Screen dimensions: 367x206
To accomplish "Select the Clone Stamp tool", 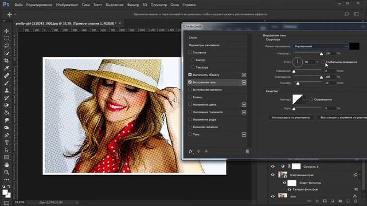I will point(6,90).
